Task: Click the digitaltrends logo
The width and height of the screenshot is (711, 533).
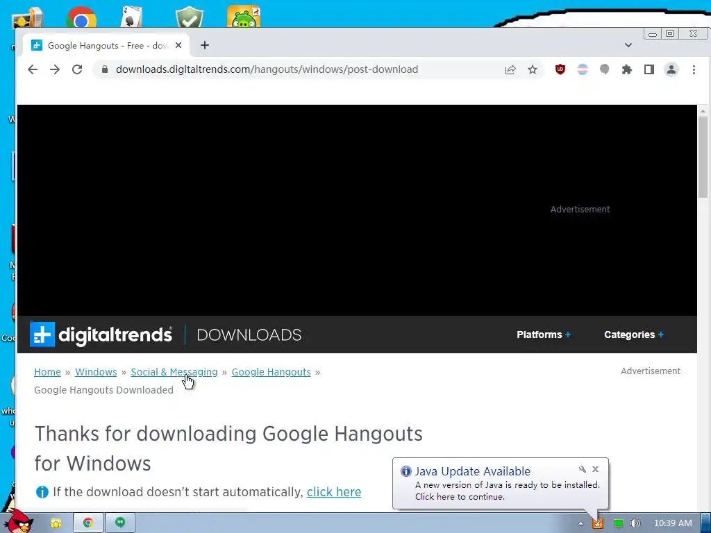Action: 101,335
